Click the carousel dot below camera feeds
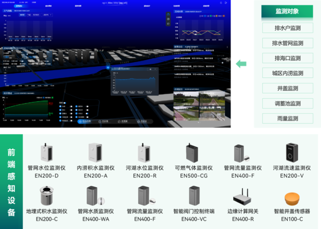The width and height of the screenshot is (321, 229). coord(198,123)
